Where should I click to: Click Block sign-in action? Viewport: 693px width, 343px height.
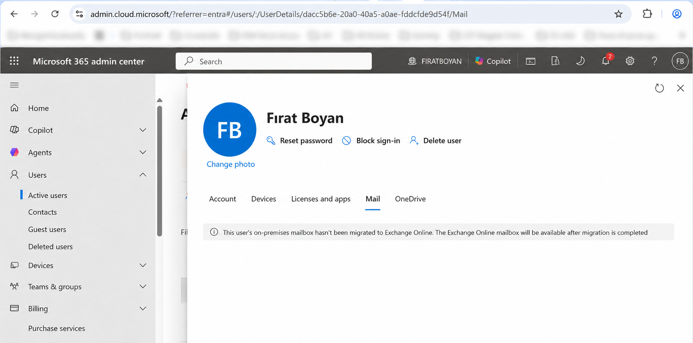(371, 141)
